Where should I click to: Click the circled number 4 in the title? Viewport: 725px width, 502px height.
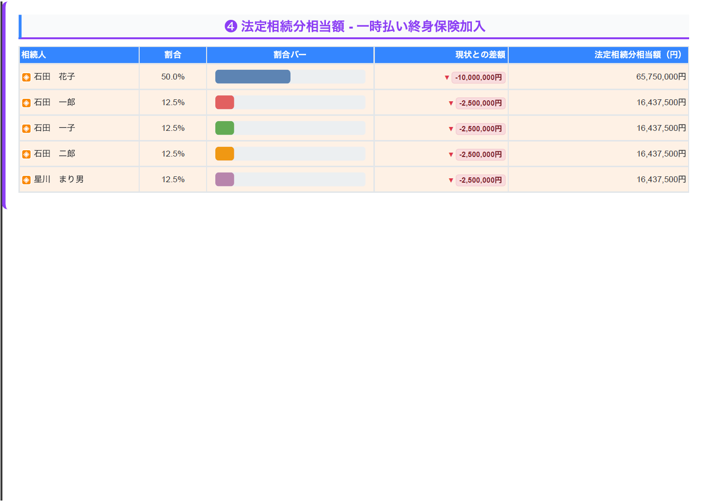(231, 26)
